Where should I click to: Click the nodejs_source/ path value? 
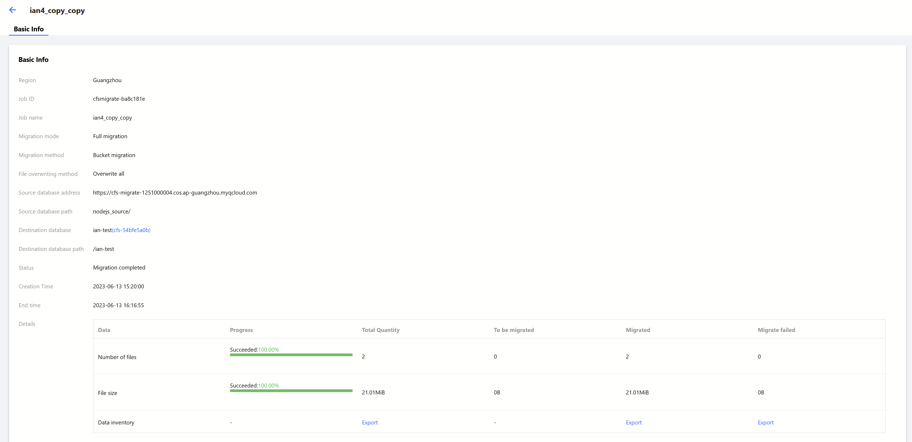tap(111, 212)
